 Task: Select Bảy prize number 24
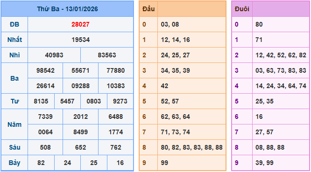click(67, 163)
